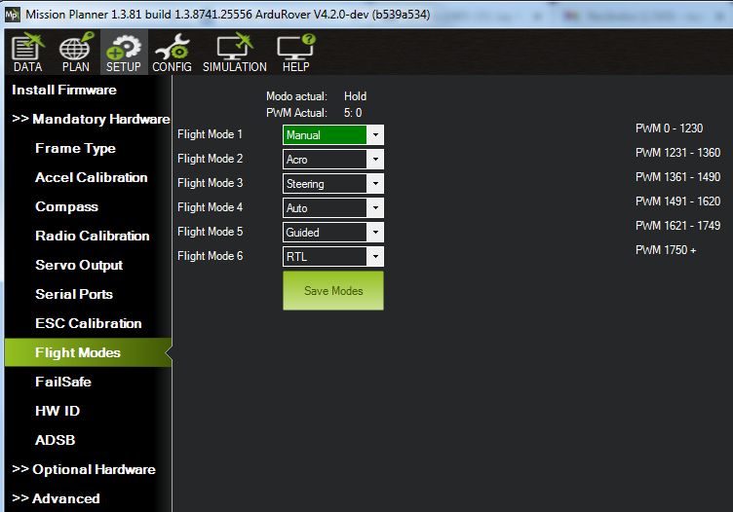Viewport: 733px width, 512px height.
Task: Select Accel Calibration in sidebar
Action: [x=91, y=177]
